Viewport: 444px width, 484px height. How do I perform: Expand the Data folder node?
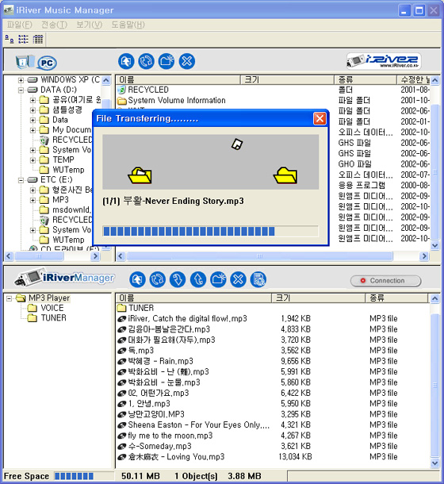coord(33,120)
